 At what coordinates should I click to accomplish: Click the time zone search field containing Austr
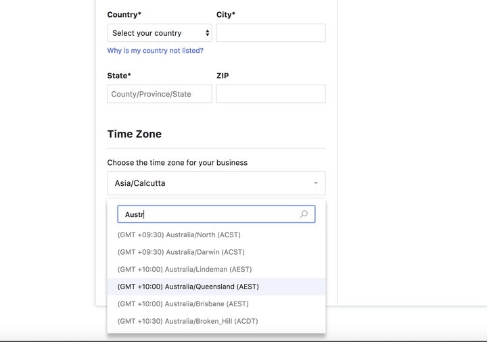pos(210,214)
